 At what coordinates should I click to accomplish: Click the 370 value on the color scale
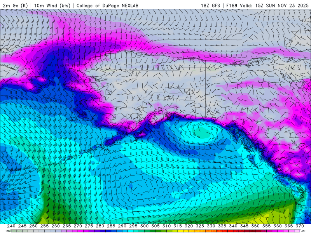tap(300, 226)
